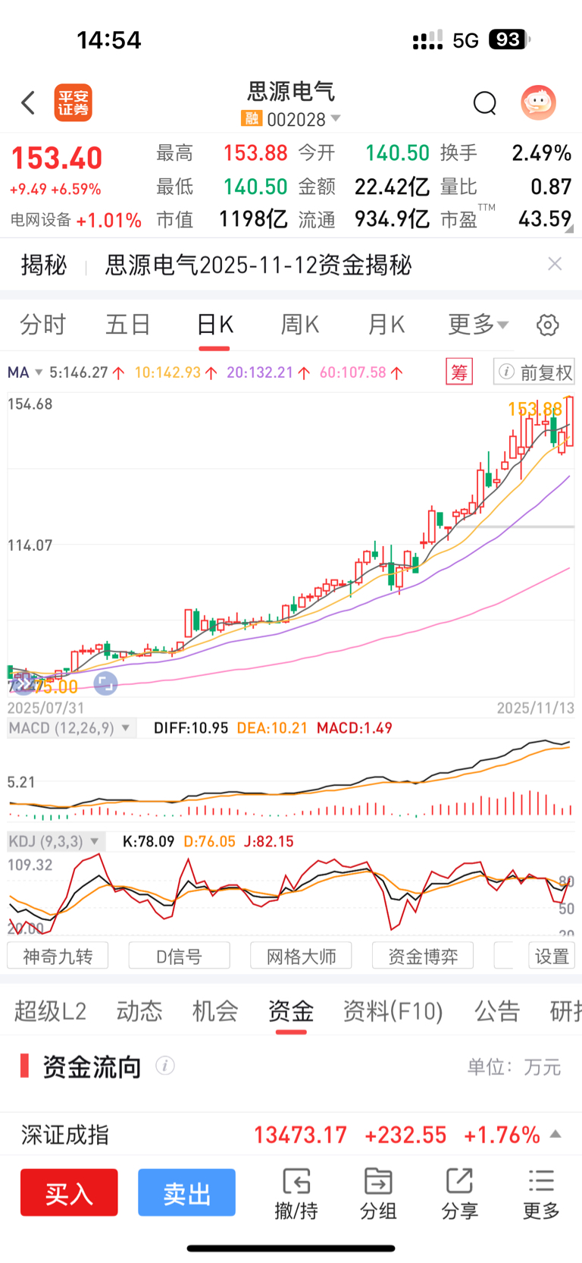Viewport: 582px width, 1263px height.
Task: Select the 资金 tab
Action: click(291, 1011)
